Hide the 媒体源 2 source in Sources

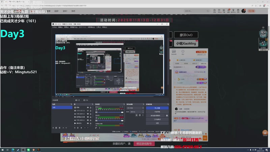(88, 123)
